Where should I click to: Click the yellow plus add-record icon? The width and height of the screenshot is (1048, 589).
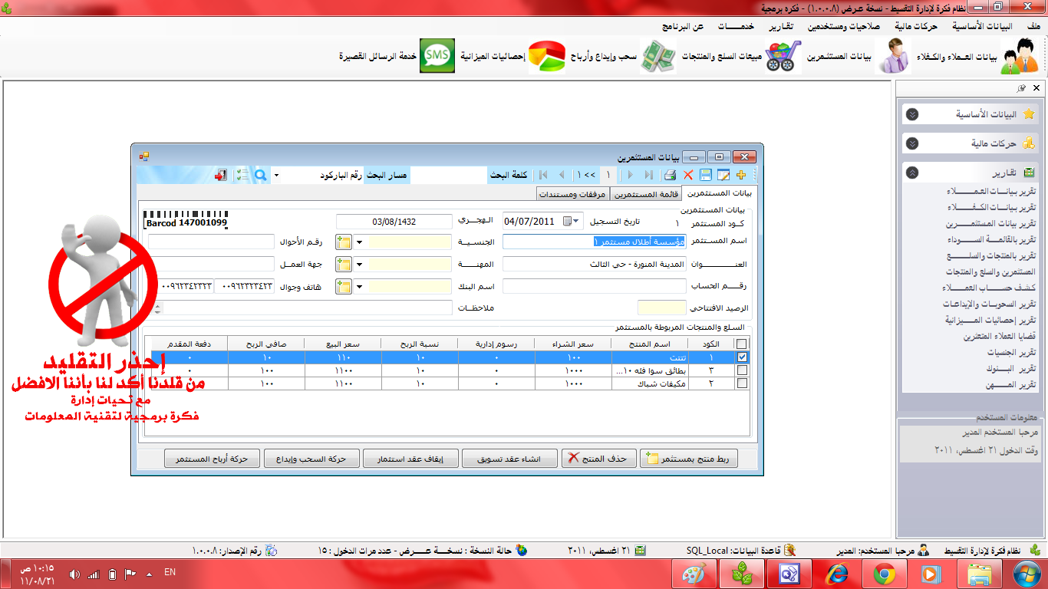(x=740, y=175)
